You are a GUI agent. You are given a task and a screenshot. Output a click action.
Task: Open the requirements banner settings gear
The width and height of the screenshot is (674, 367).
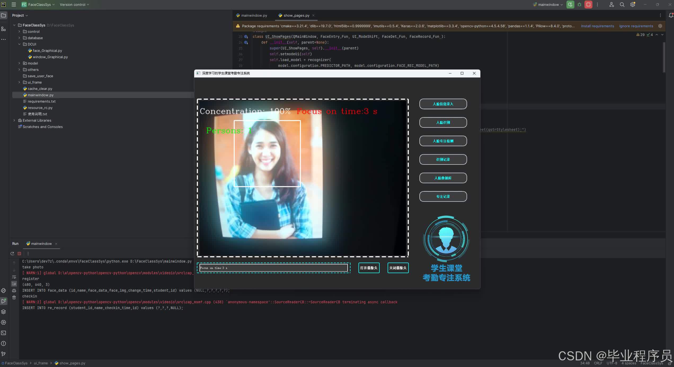660,26
